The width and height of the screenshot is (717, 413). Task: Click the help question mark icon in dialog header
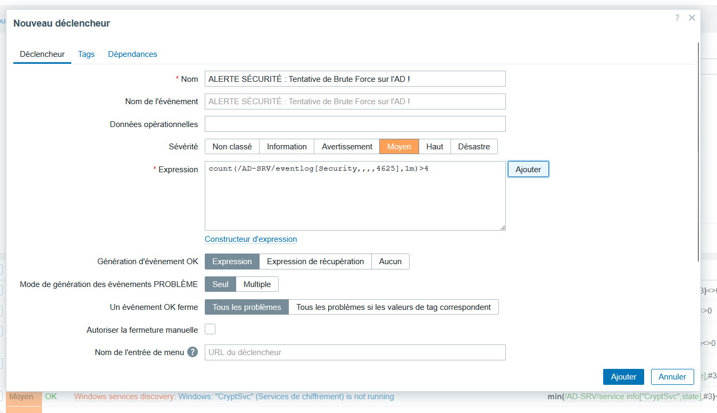677,18
